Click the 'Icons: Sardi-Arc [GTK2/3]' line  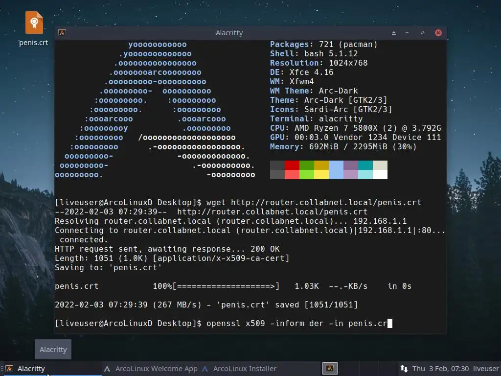point(331,110)
